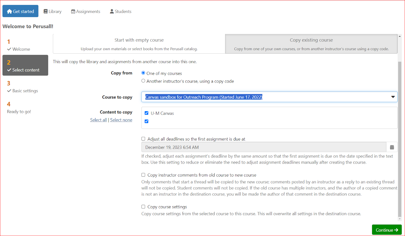Select One of my courses radio button
The width and height of the screenshot is (405, 236).
pos(143,73)
